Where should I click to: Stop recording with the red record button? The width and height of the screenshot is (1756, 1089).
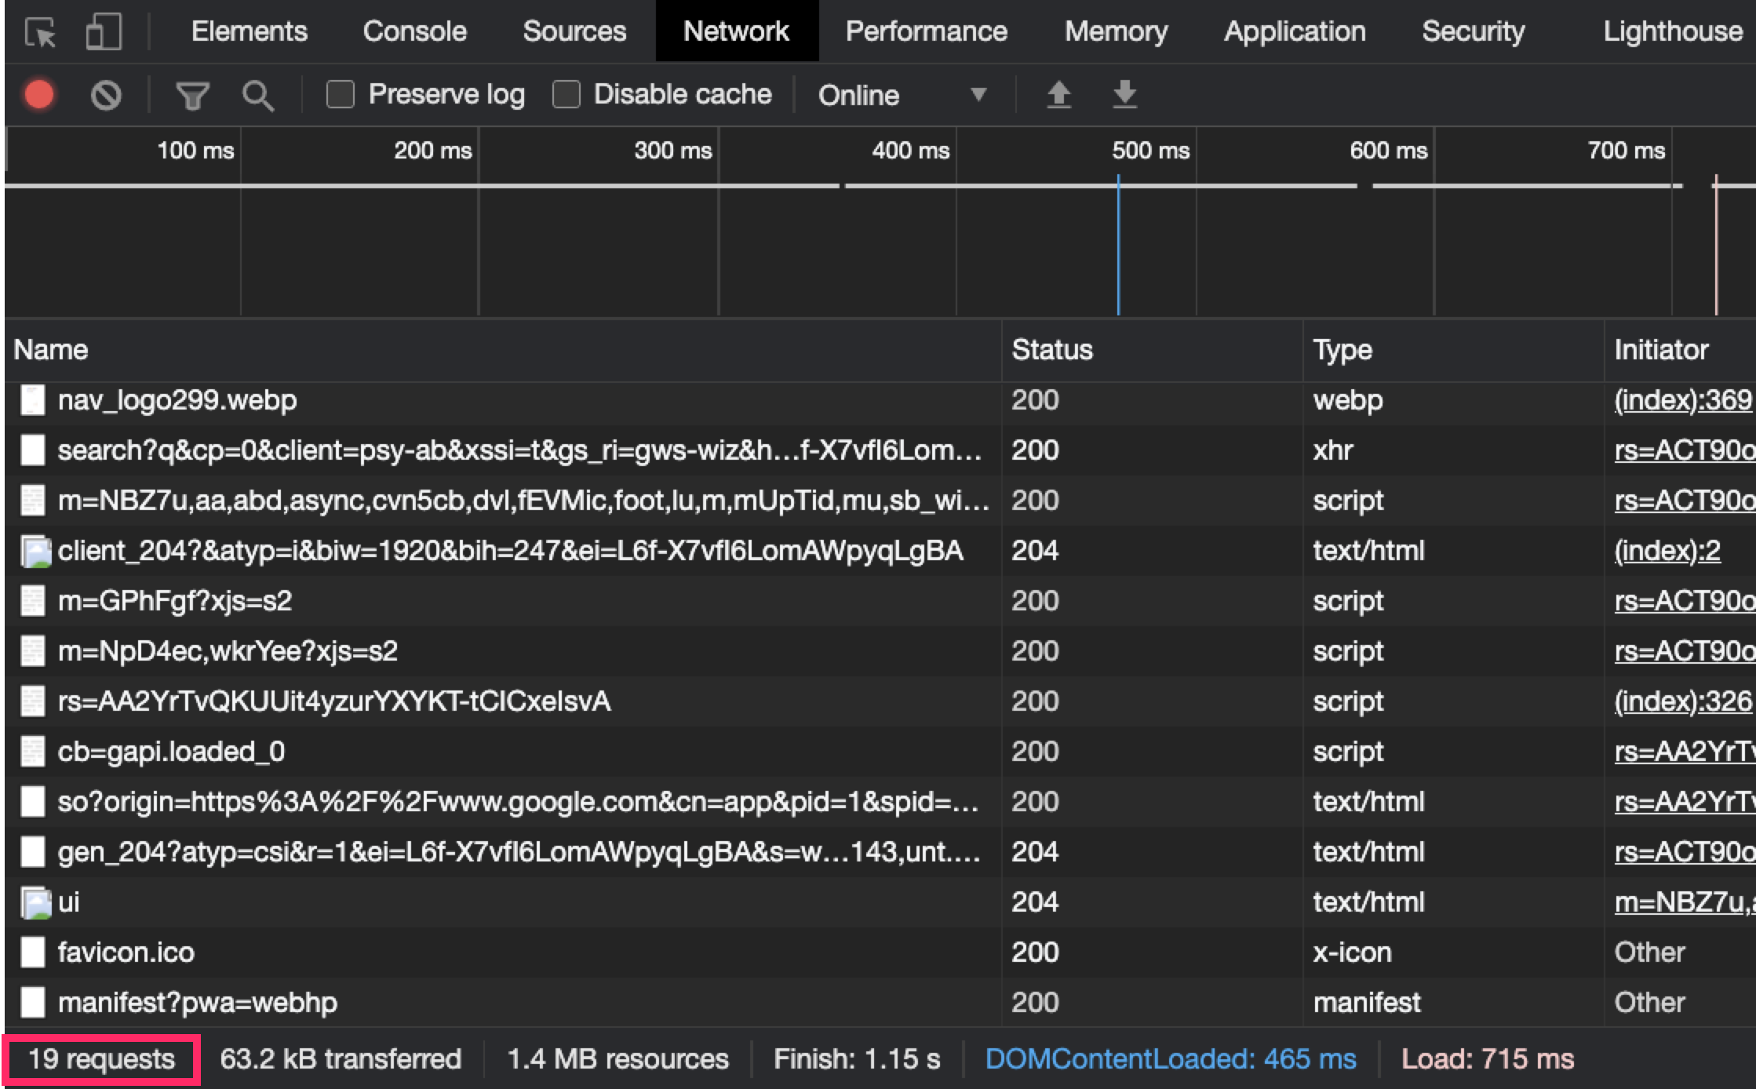[39, 95]
